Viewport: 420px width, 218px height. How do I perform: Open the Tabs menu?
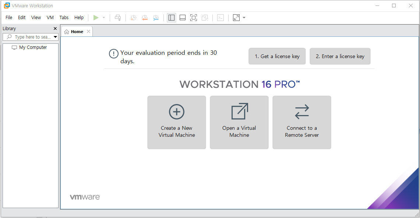click(x=64, y=17)
